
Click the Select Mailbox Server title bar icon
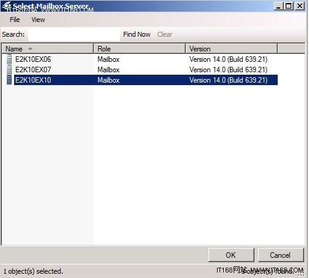tap(6, 6)
